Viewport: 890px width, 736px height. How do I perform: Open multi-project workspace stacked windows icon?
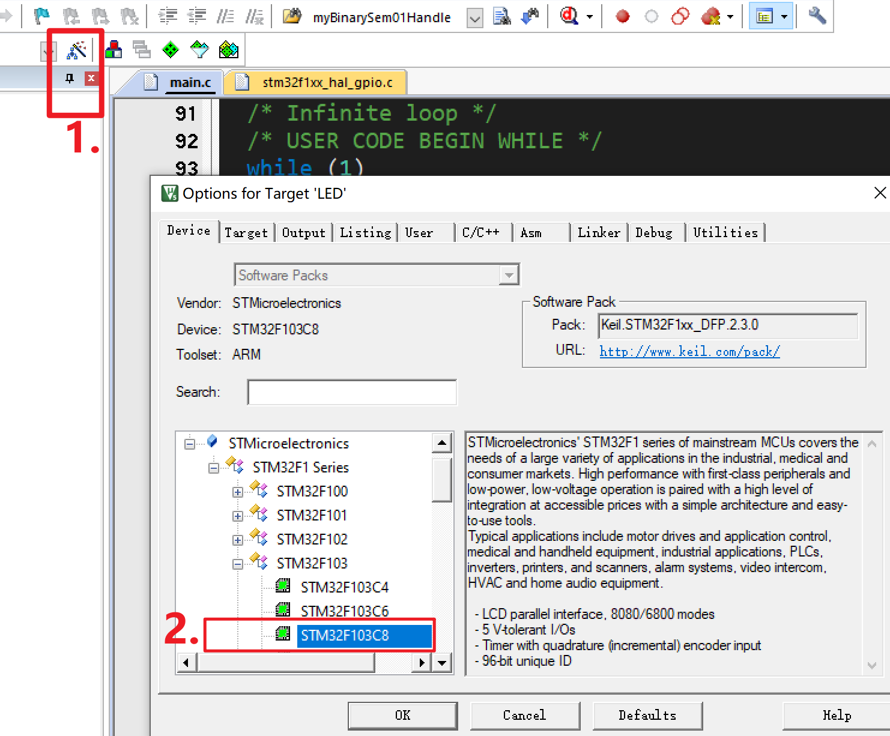tap(142, 49)
